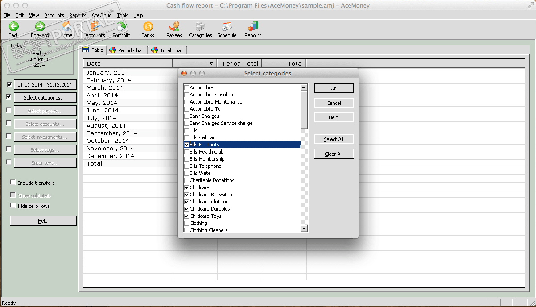Open the Categories toolbar icon

point(200,27)
